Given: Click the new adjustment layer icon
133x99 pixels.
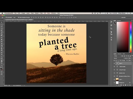Looking at the screenshot, I should pos(123,85).
